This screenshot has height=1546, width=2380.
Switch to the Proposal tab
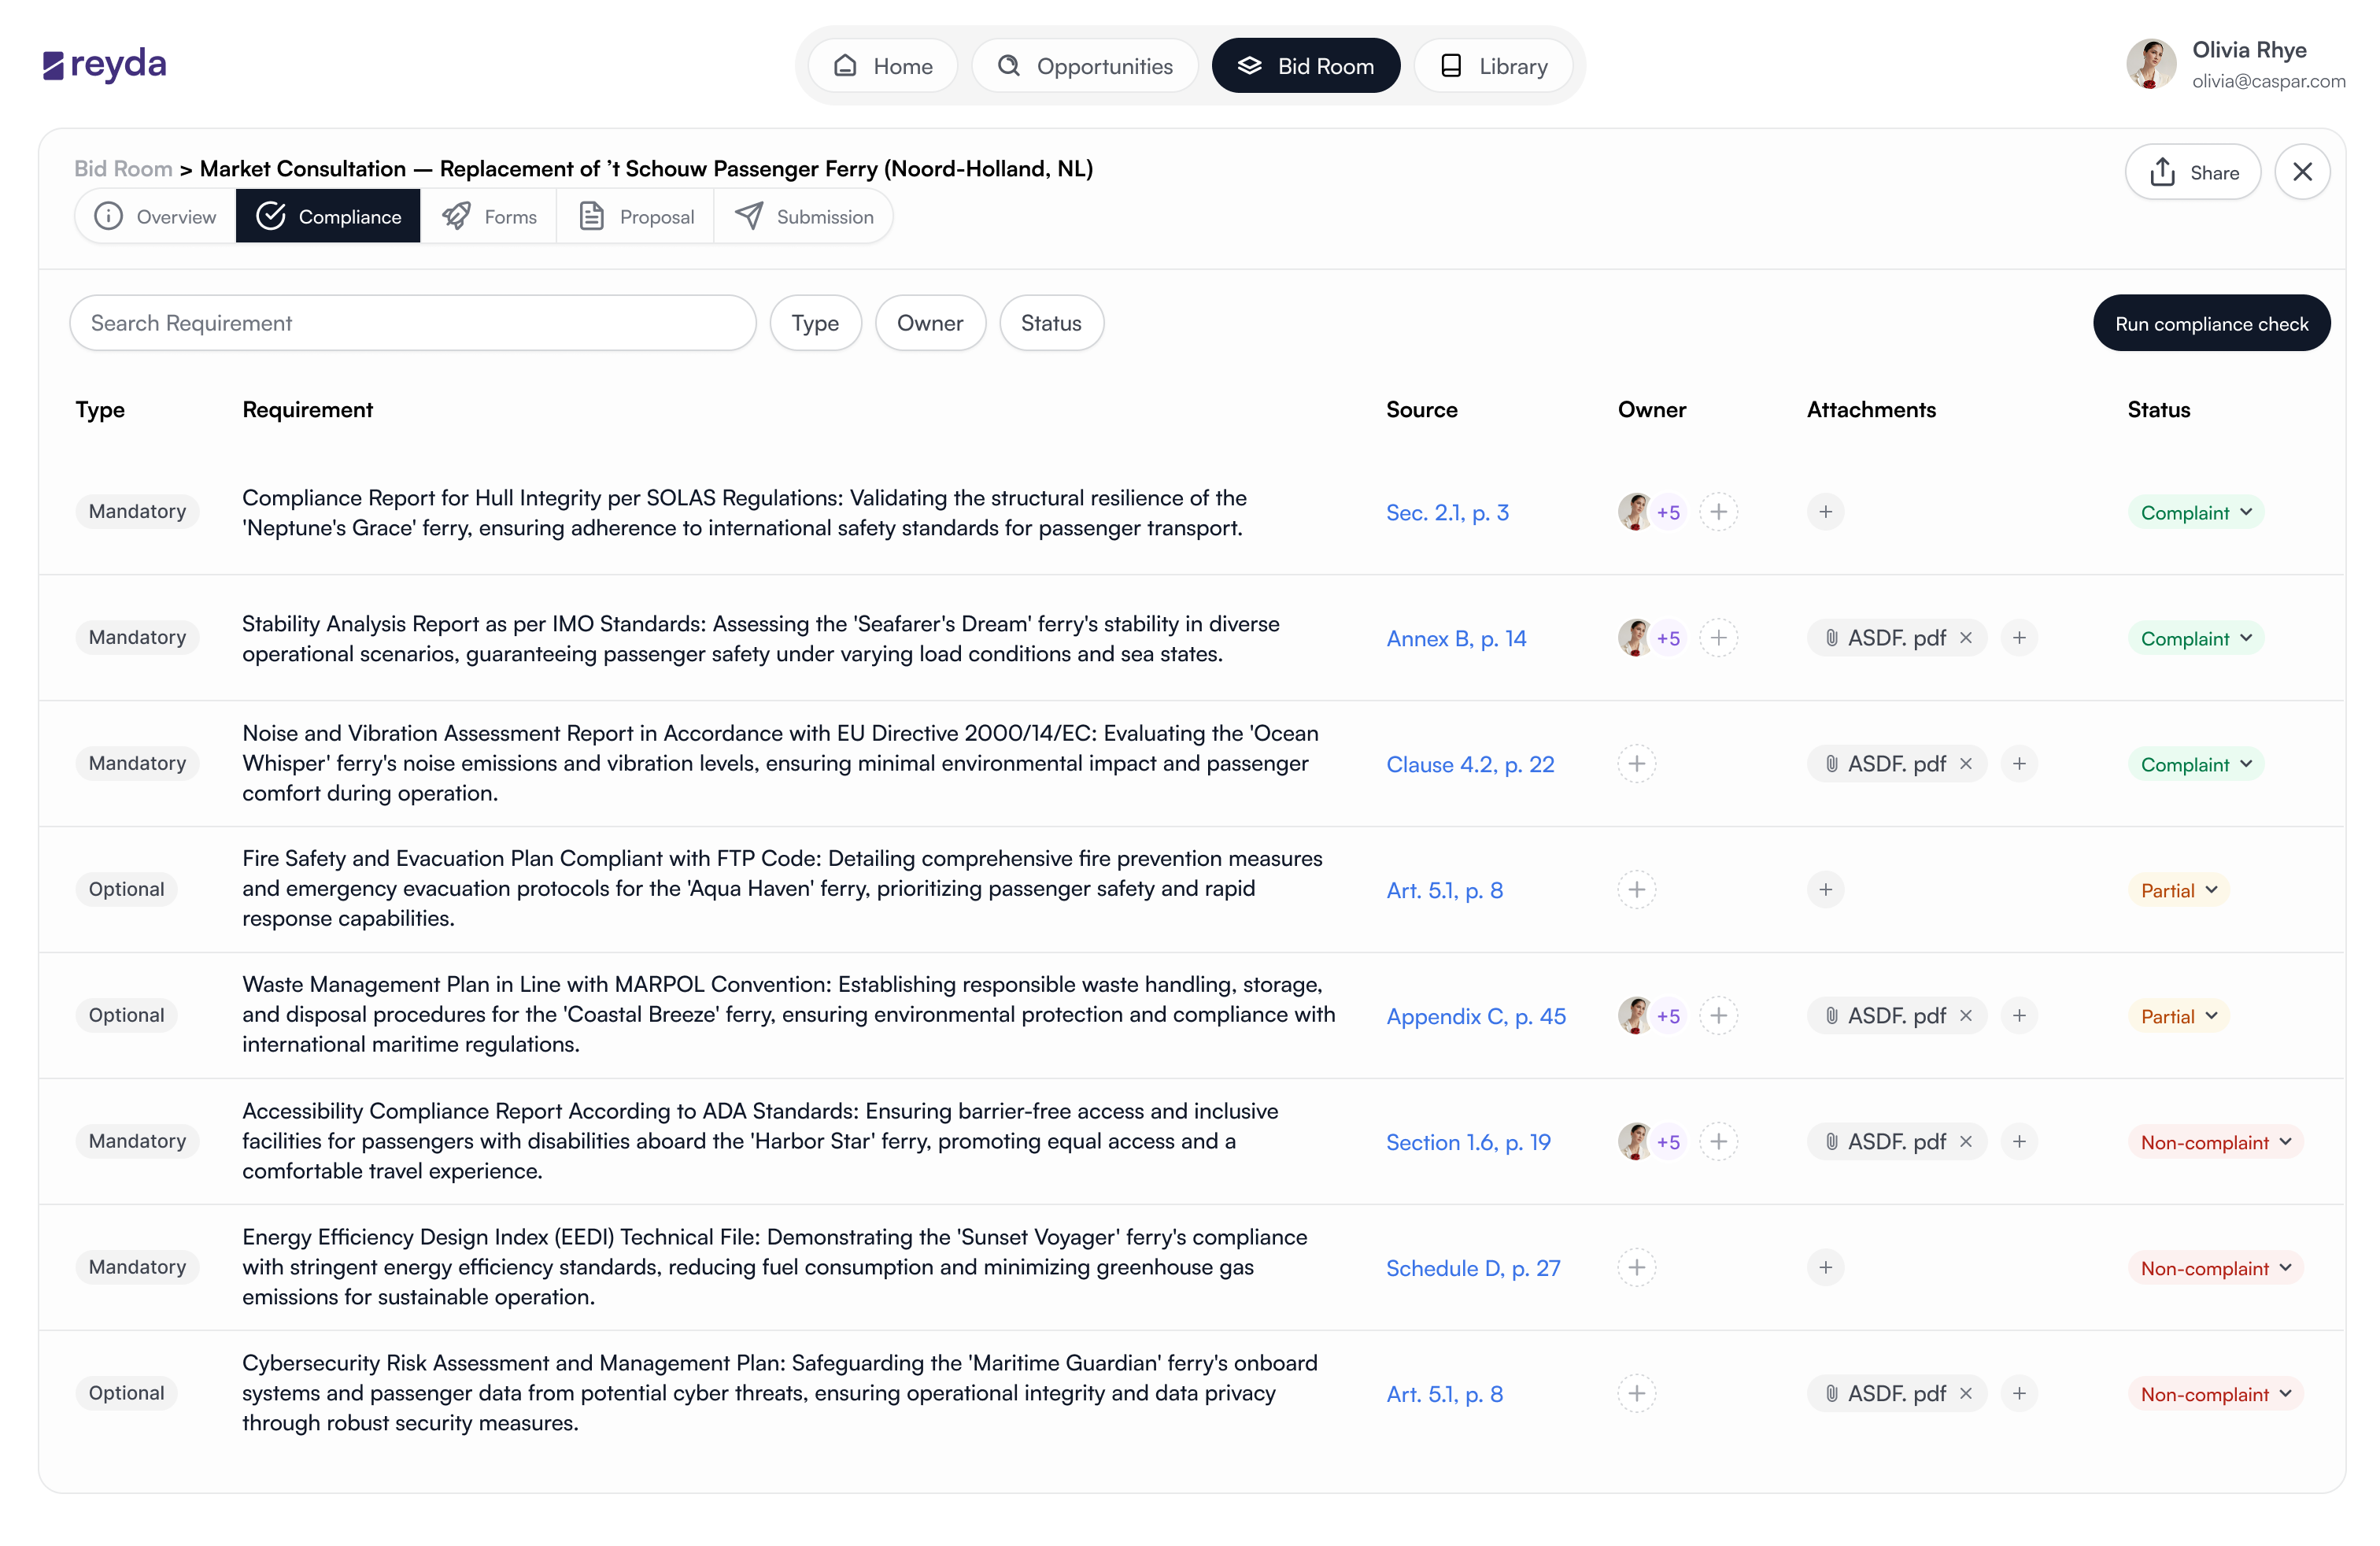[x=636, y=217]
